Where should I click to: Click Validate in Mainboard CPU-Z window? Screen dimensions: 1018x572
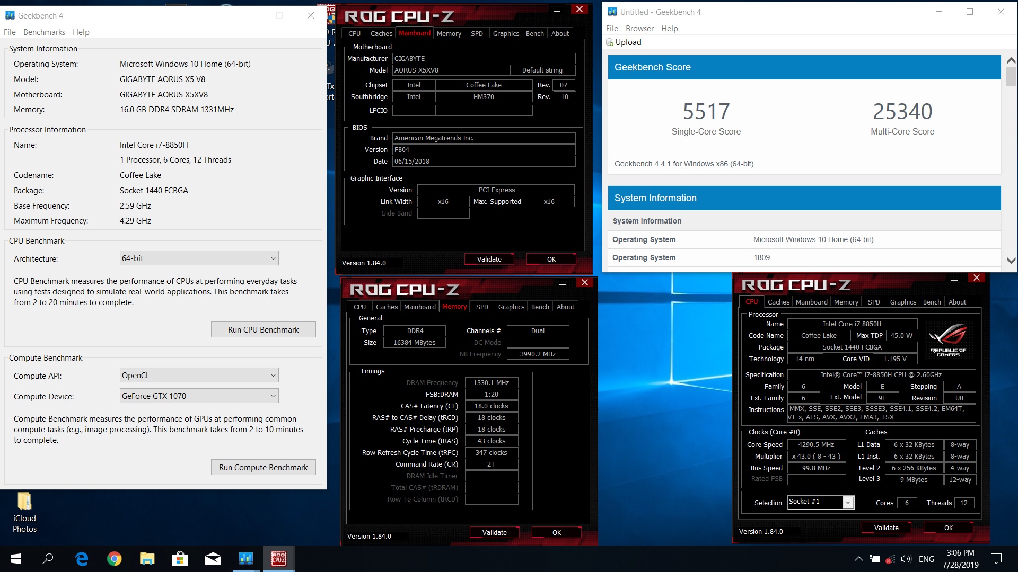coord(489,259)
